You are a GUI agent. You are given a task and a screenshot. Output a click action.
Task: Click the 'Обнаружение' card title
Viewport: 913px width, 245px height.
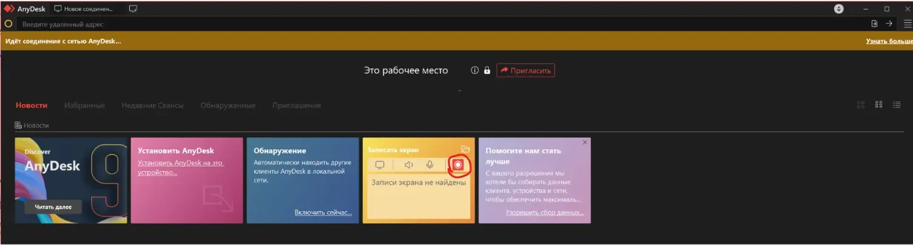coord(280,151)
